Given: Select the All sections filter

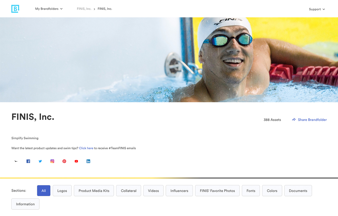Looking at the screenshot, I should [x=44, y=191].
